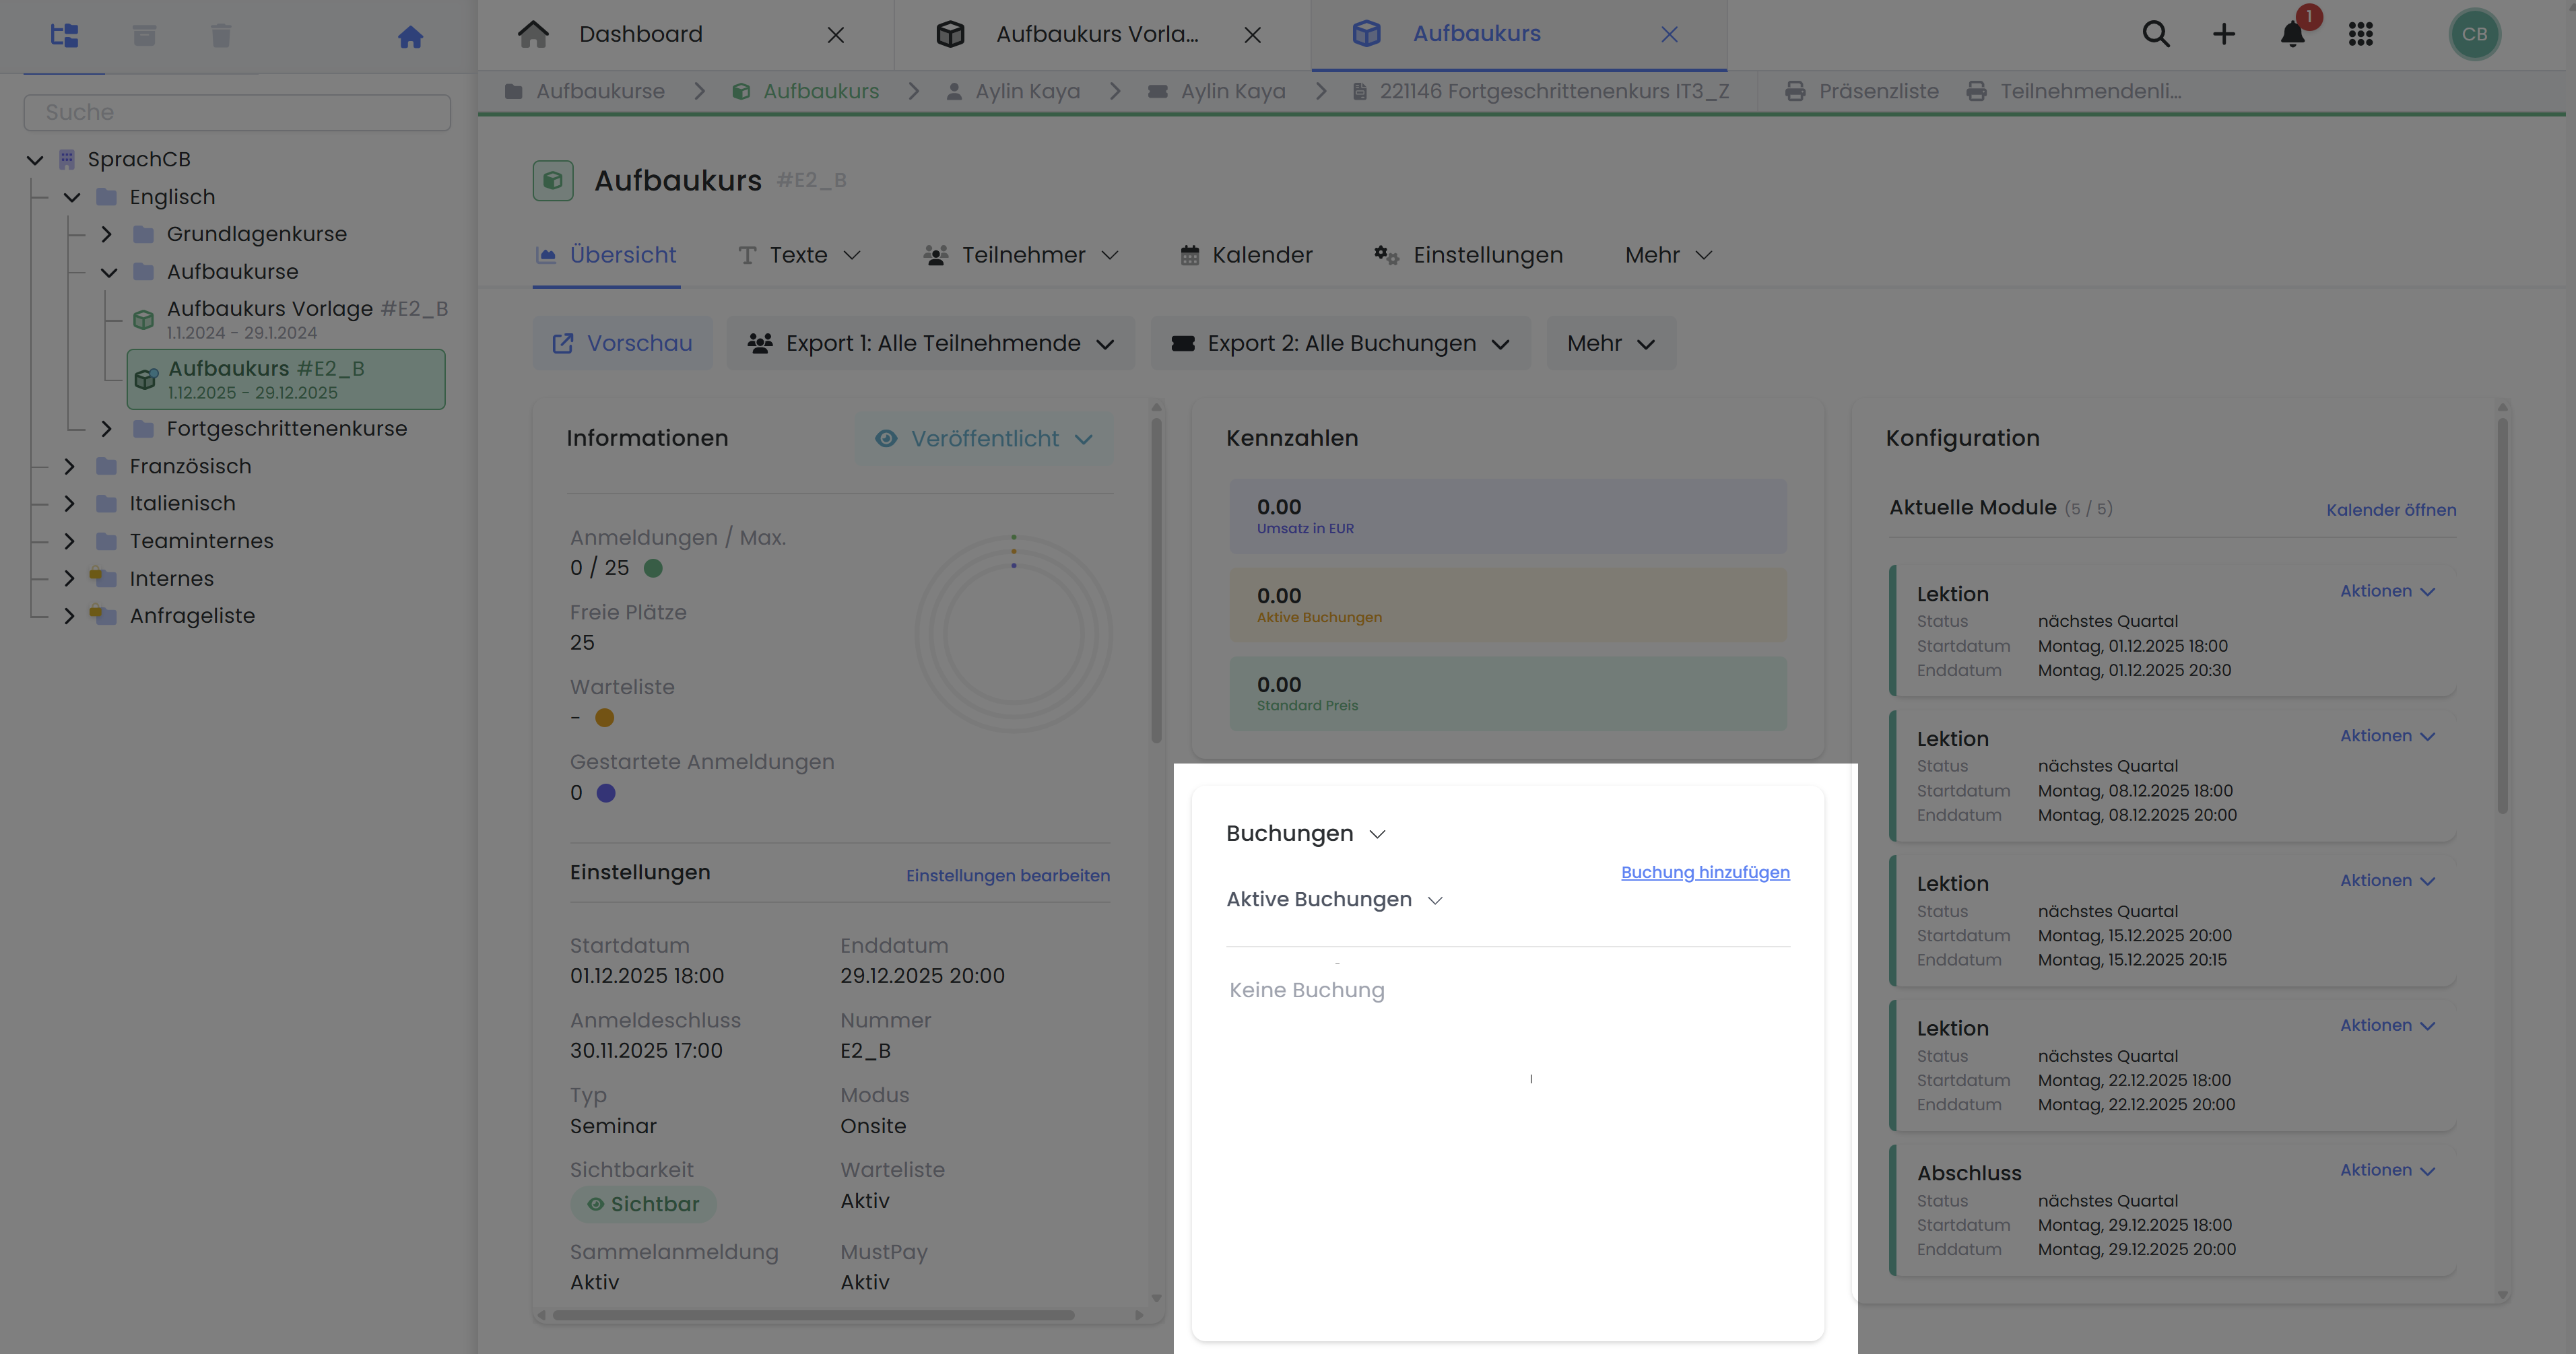Click the plus icon to create something new
The height and width of the screenshot is (1354, 2576).
pos(2224,33)
